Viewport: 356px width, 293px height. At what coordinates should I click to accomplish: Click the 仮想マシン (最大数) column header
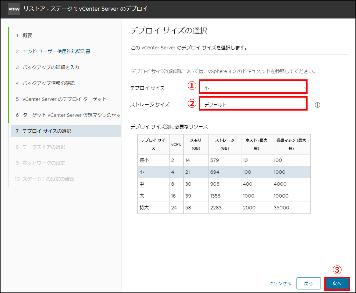(x=291, y=144)
